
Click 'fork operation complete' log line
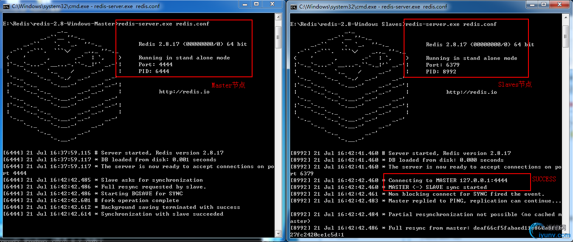91,200
